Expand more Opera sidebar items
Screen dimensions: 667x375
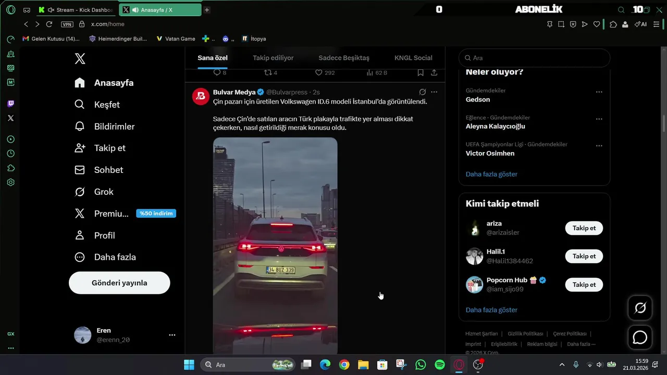pos(10,348)
